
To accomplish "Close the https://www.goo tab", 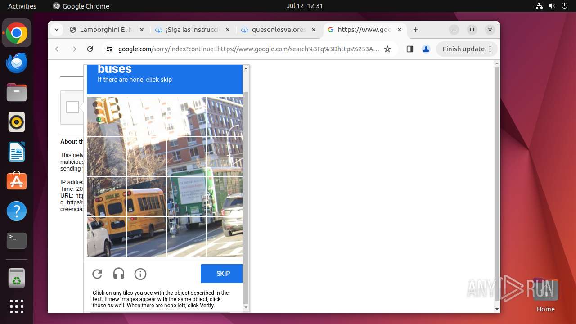I will tap(399, 30).
